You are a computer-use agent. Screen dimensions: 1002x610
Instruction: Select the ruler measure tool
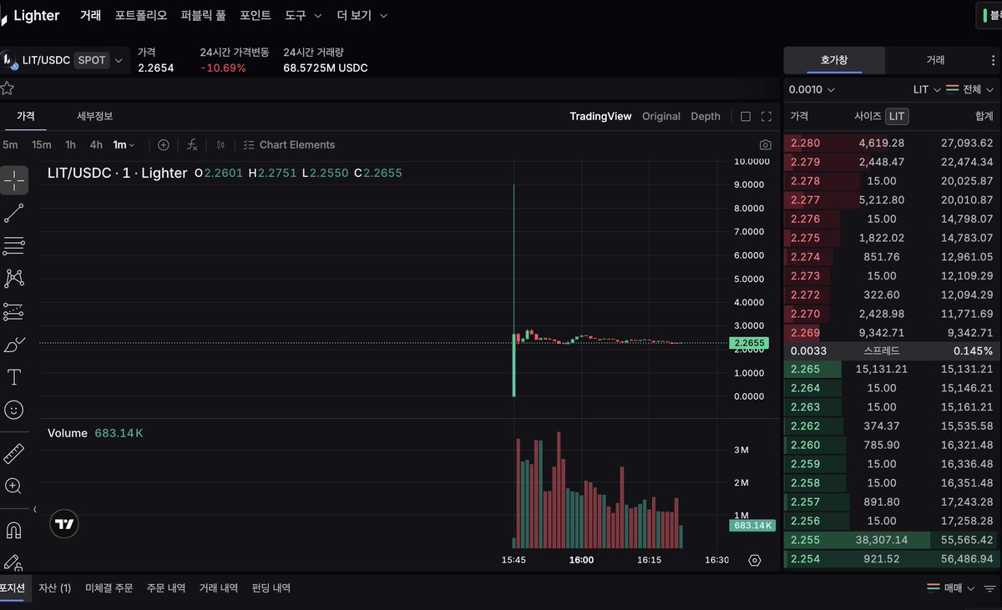[13, 454]
